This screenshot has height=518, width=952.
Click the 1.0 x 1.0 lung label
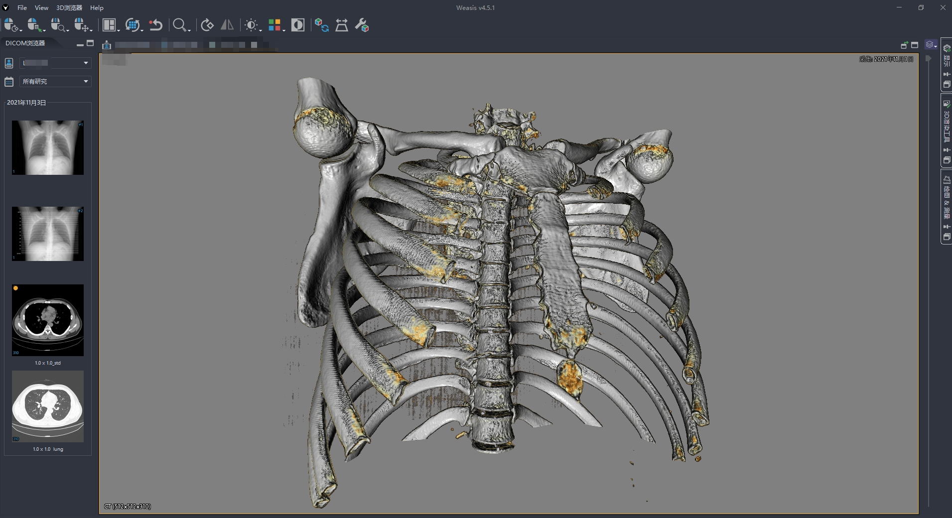[48, 449]
